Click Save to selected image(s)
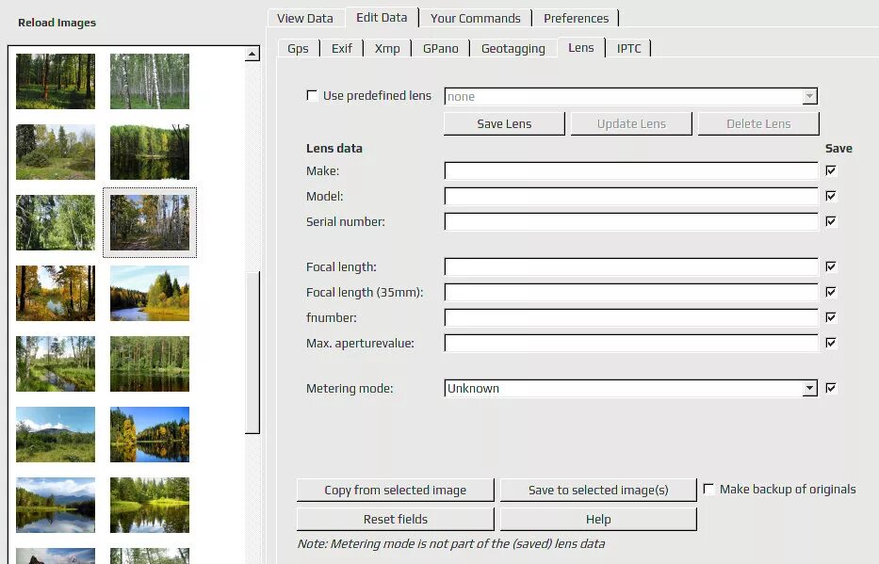The height and width of the screenshot is (564, 879). (598, 490)
